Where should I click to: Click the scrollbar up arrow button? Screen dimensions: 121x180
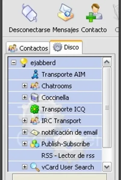click(107, 62)
